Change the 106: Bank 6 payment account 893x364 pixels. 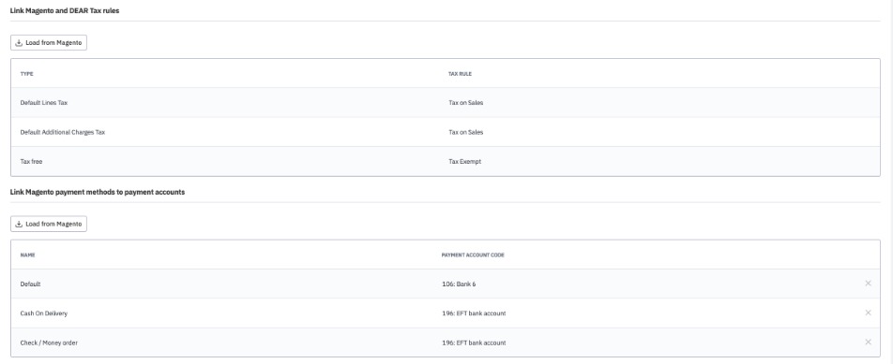pos(459,284)
